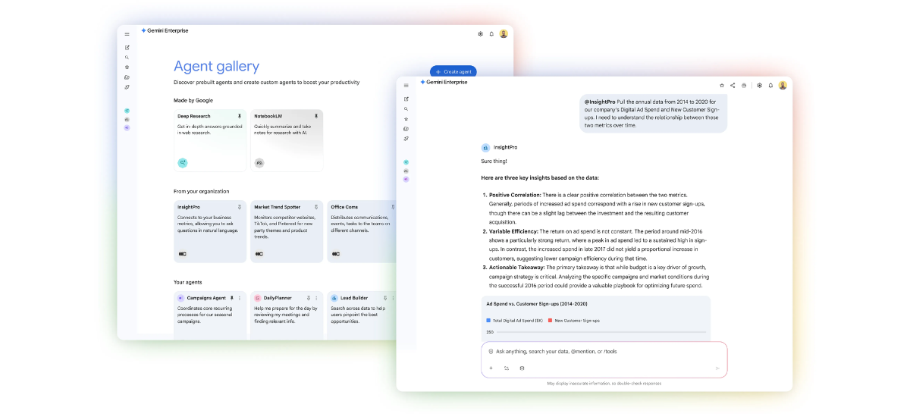
Task: Click the Agent gallery page title
Action: [x=216, y=67]
